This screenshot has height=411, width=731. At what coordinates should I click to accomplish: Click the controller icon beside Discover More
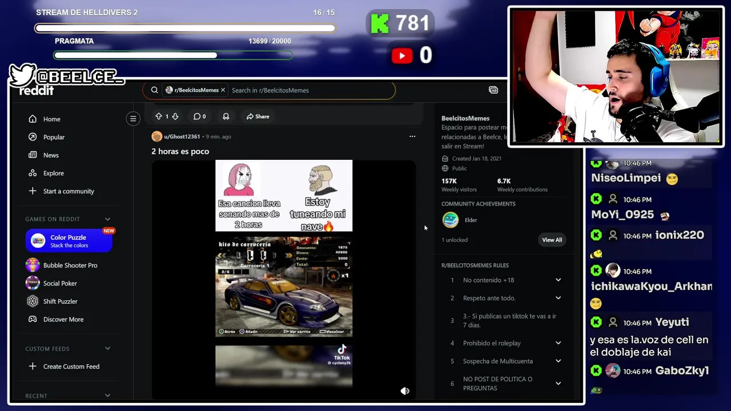coord(33,319)
